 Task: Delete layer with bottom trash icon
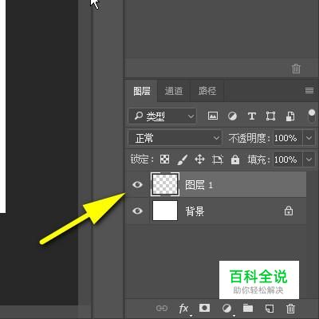(290, 309)
